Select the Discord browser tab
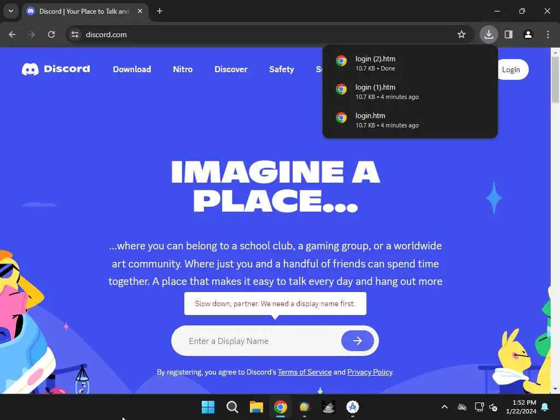The height and width of the screenshot is (420, 560). [x=85, y=11]
